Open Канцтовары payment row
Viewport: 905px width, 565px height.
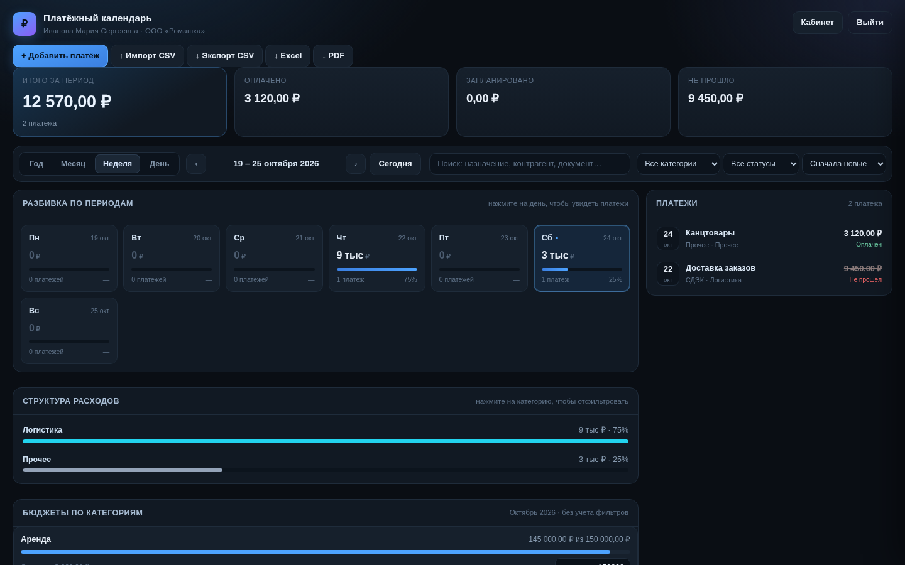pyautogui.click(x=769, y=239)
